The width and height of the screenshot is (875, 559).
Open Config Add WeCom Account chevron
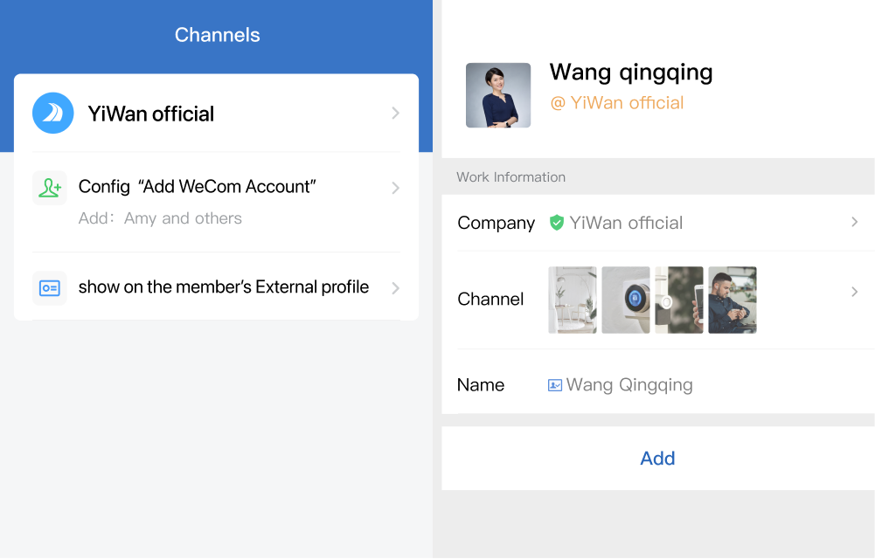pos(396,188)
